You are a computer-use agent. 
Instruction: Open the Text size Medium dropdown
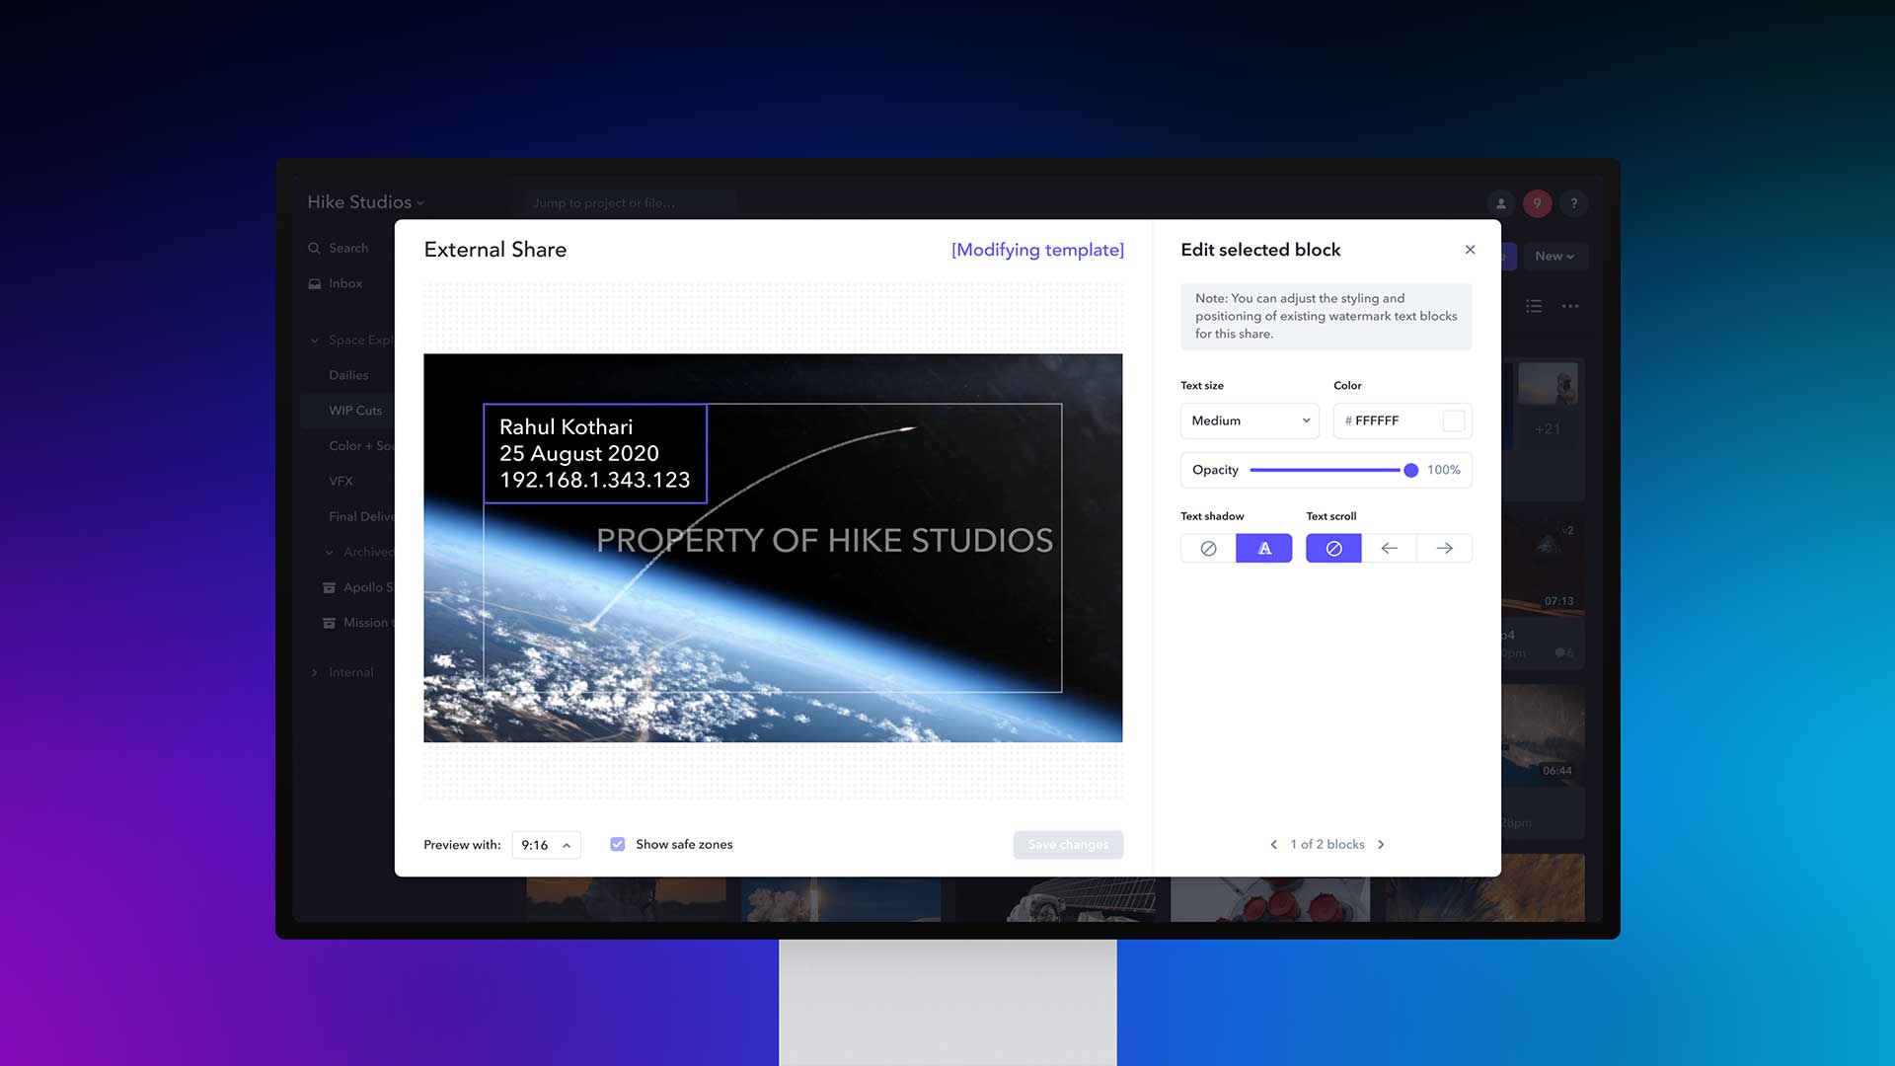1249,420
